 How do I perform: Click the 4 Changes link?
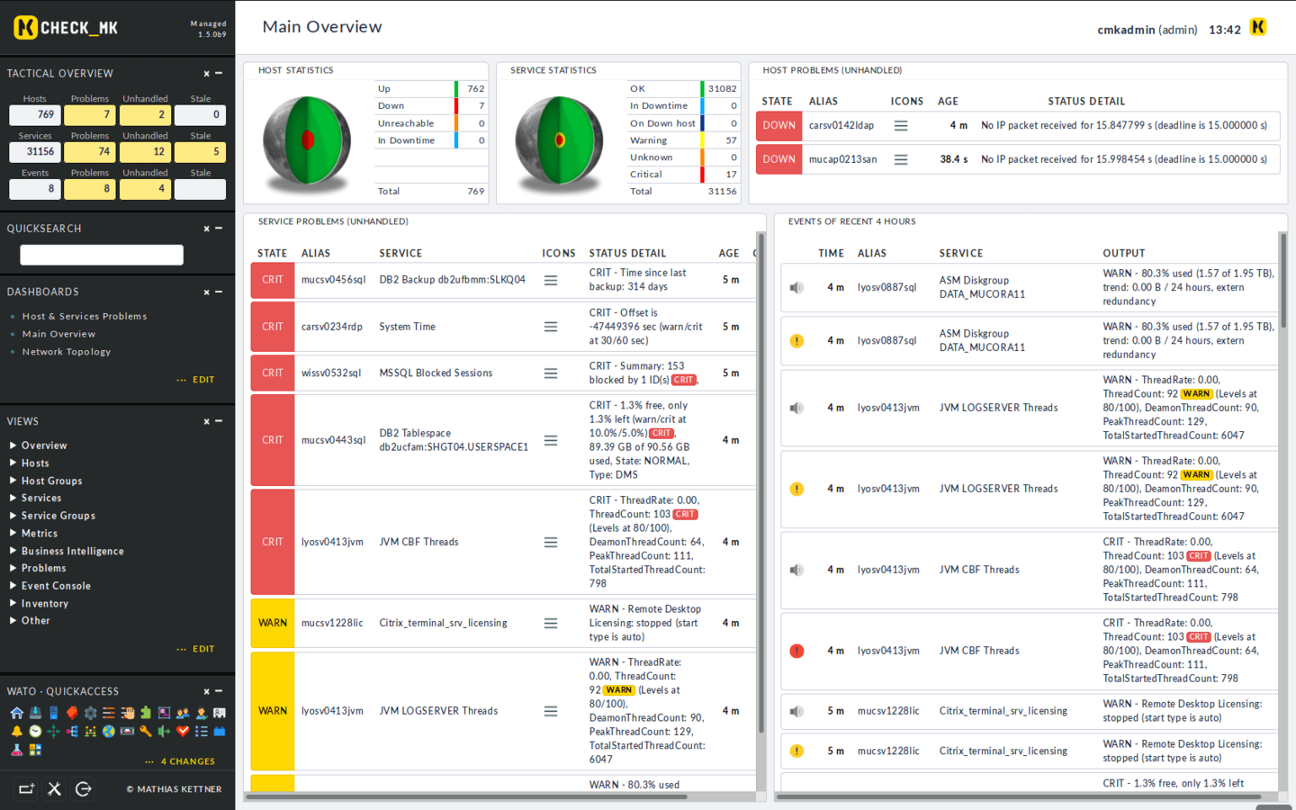(187, 761)
